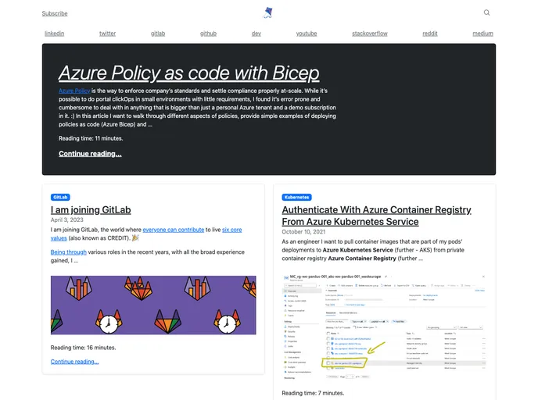Go to the linkedin nav link

coord(55,34)
